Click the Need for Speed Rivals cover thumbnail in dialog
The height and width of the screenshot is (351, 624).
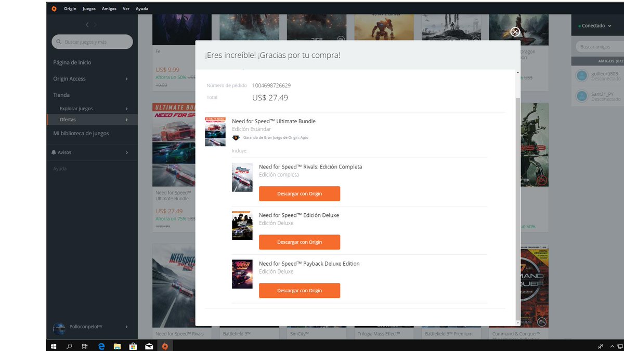(x=242, y=177)
